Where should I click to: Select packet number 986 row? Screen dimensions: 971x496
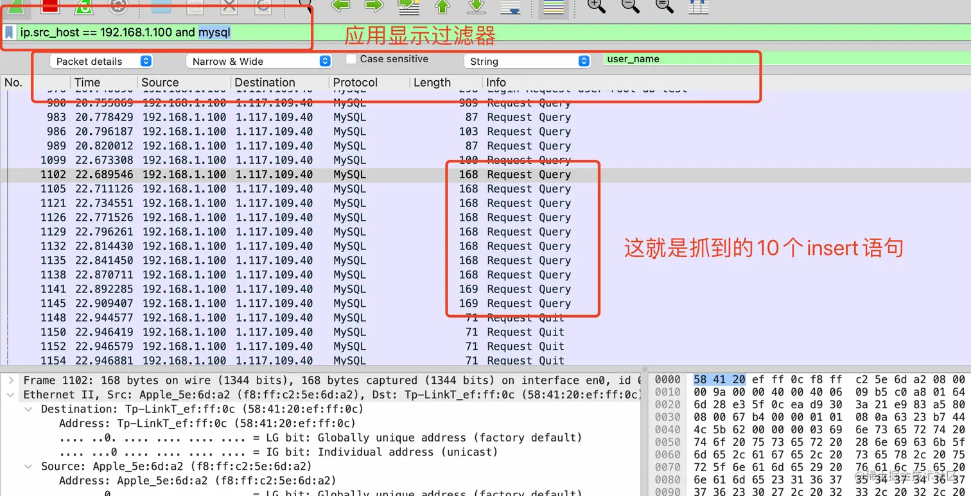click(x=485, y=132)
